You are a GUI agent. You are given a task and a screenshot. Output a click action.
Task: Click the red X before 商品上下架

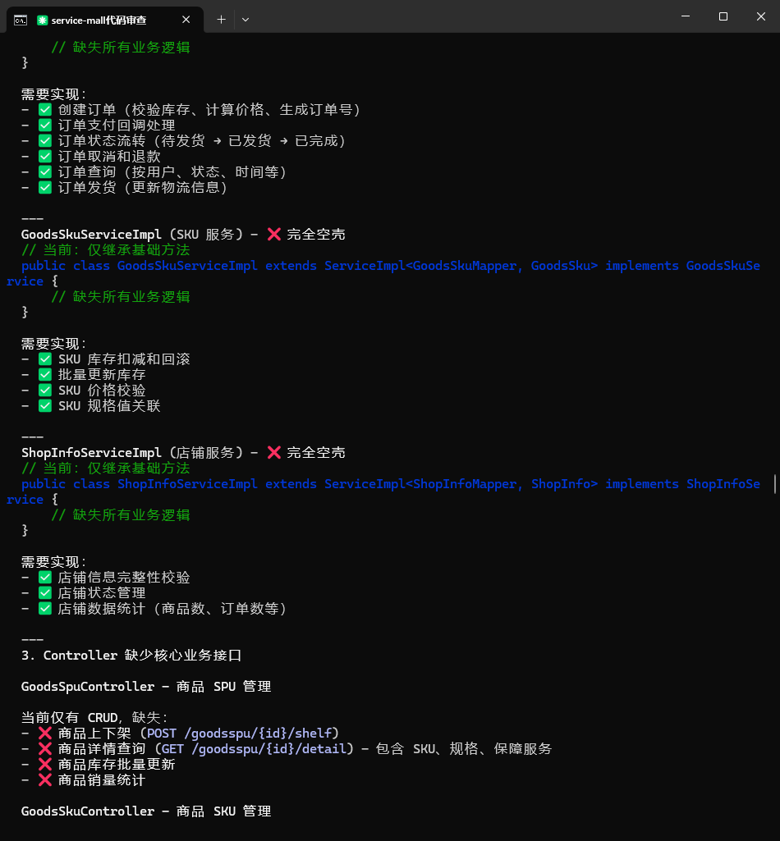[x=45, y=733]
